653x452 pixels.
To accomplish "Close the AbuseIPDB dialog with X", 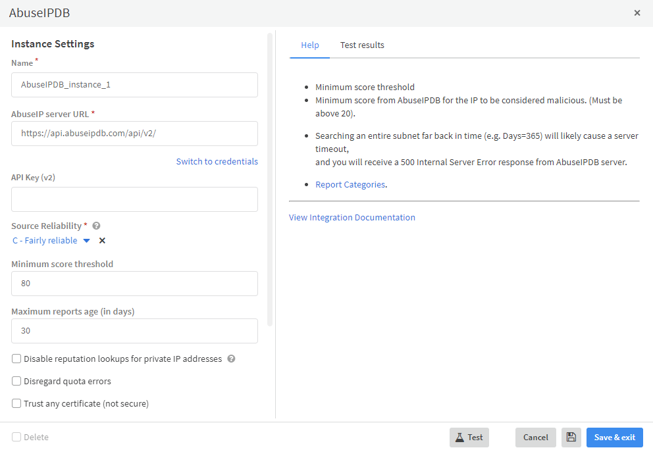I will 637,13.
